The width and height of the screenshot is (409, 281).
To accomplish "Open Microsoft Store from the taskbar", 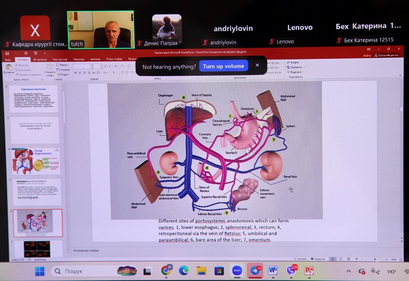I will coord(219,271).
